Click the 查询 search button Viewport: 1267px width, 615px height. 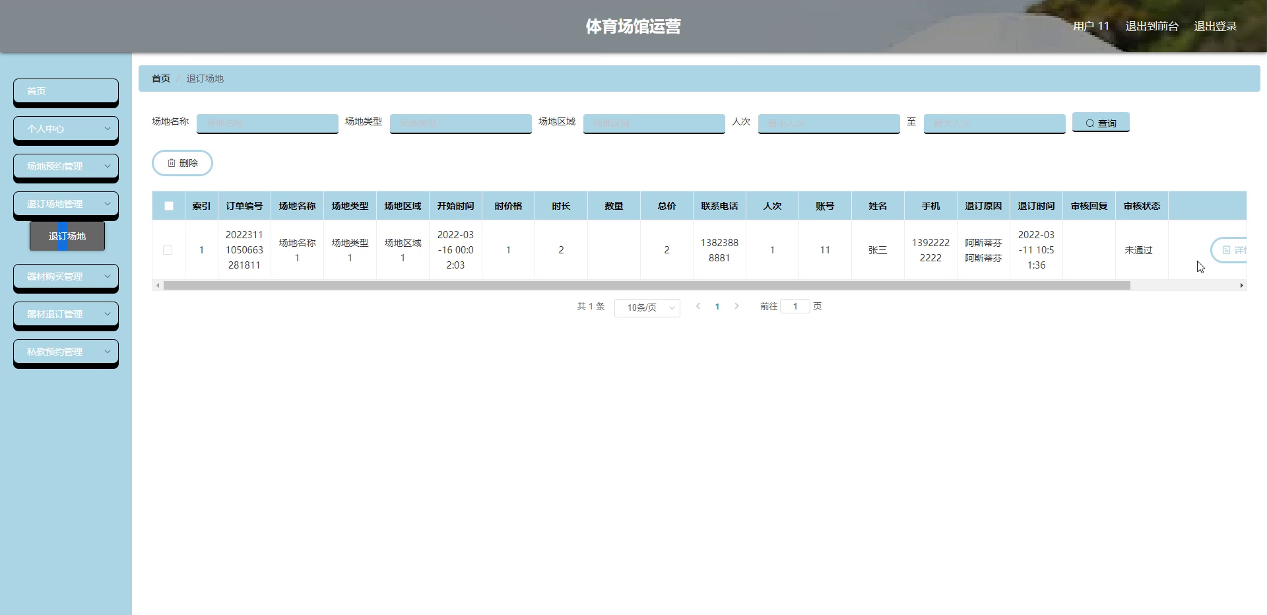1101,123
